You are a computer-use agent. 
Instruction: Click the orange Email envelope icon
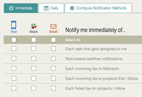tap(53, 27)
